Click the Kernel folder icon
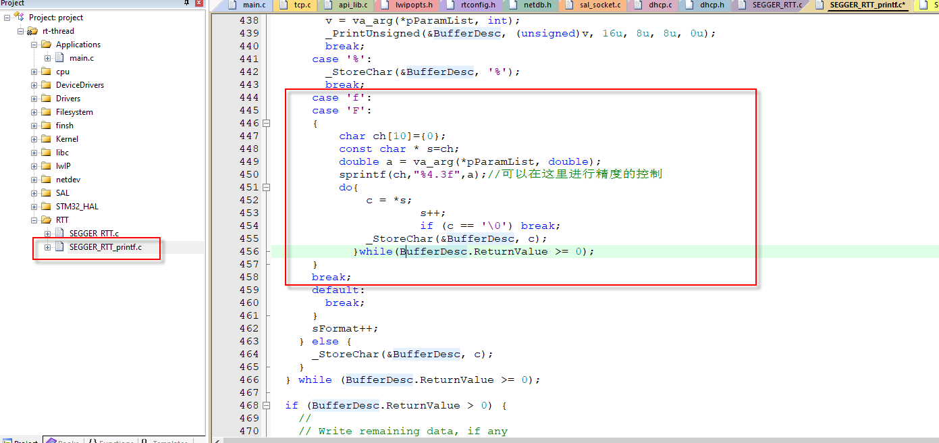Screen dimensions: 939x443 pyautogui.click(x=46, y=139)
